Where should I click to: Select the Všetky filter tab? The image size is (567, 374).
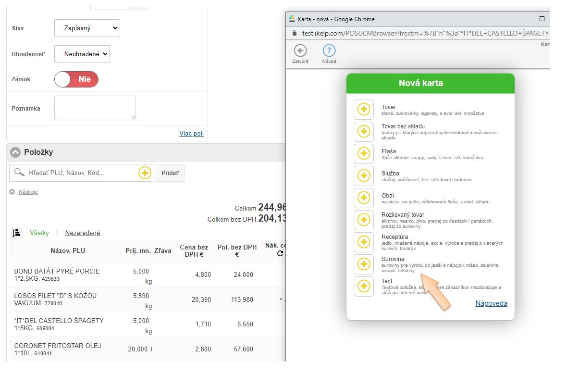pos(39,233)
